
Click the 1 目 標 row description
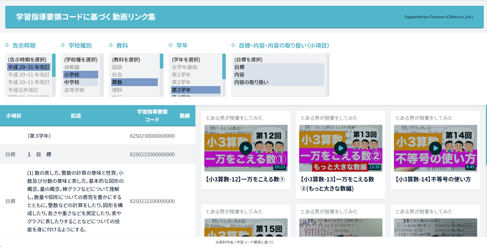click(x=39, y=154)
